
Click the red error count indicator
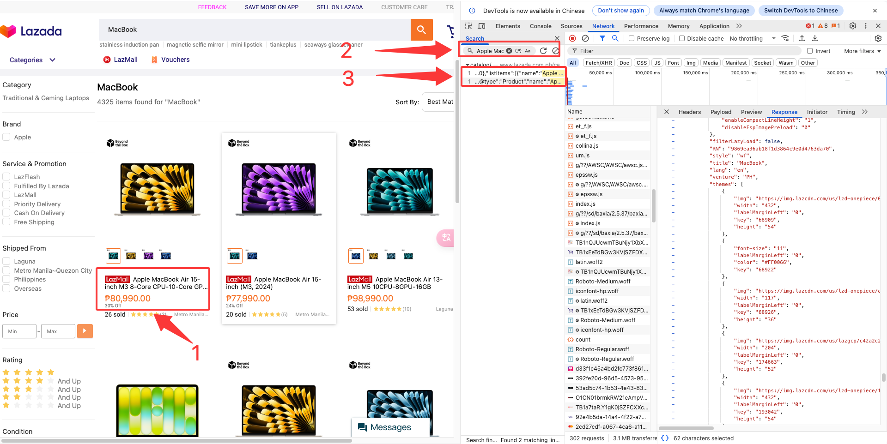(810, 26)
